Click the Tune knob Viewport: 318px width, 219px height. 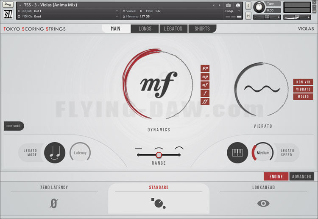pyautogui.click(x=259, y=7)
